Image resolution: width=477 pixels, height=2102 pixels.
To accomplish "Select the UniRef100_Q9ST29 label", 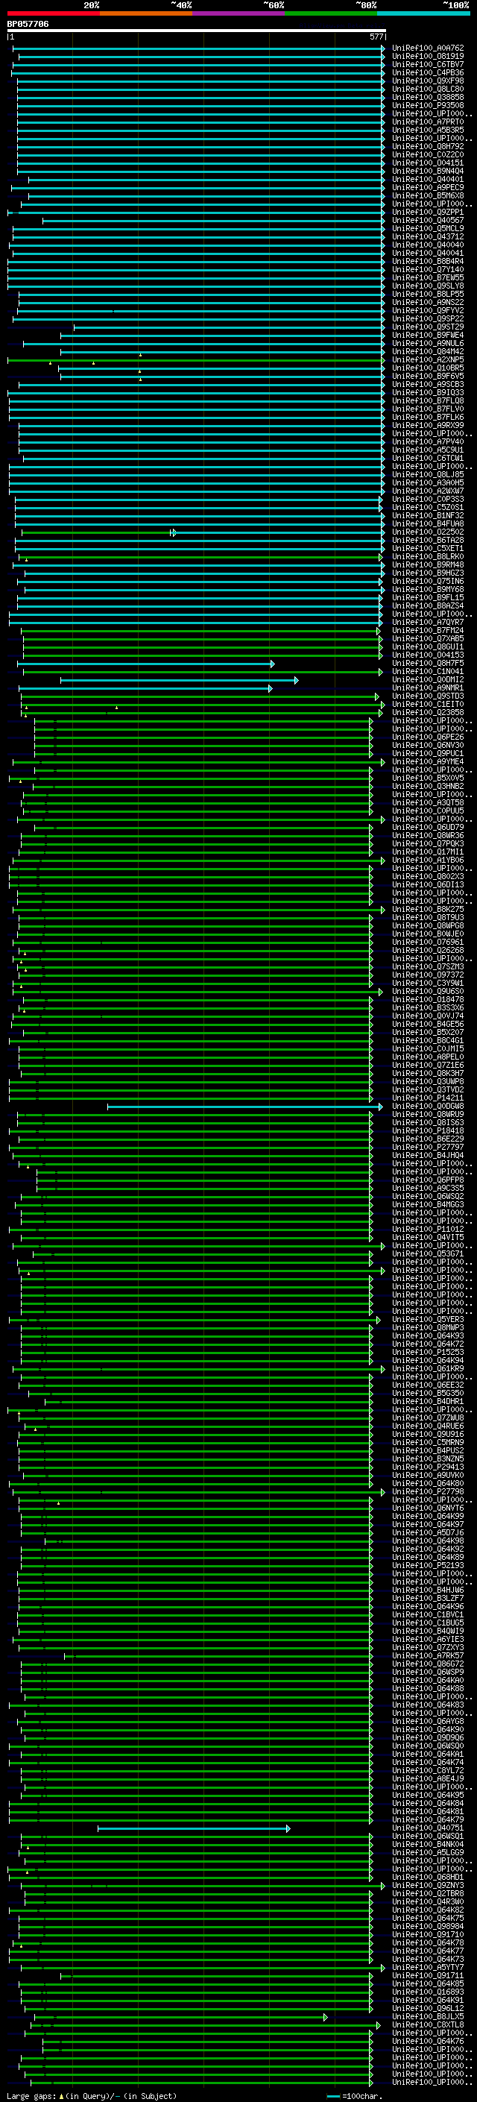I will (x=428, y=327).
